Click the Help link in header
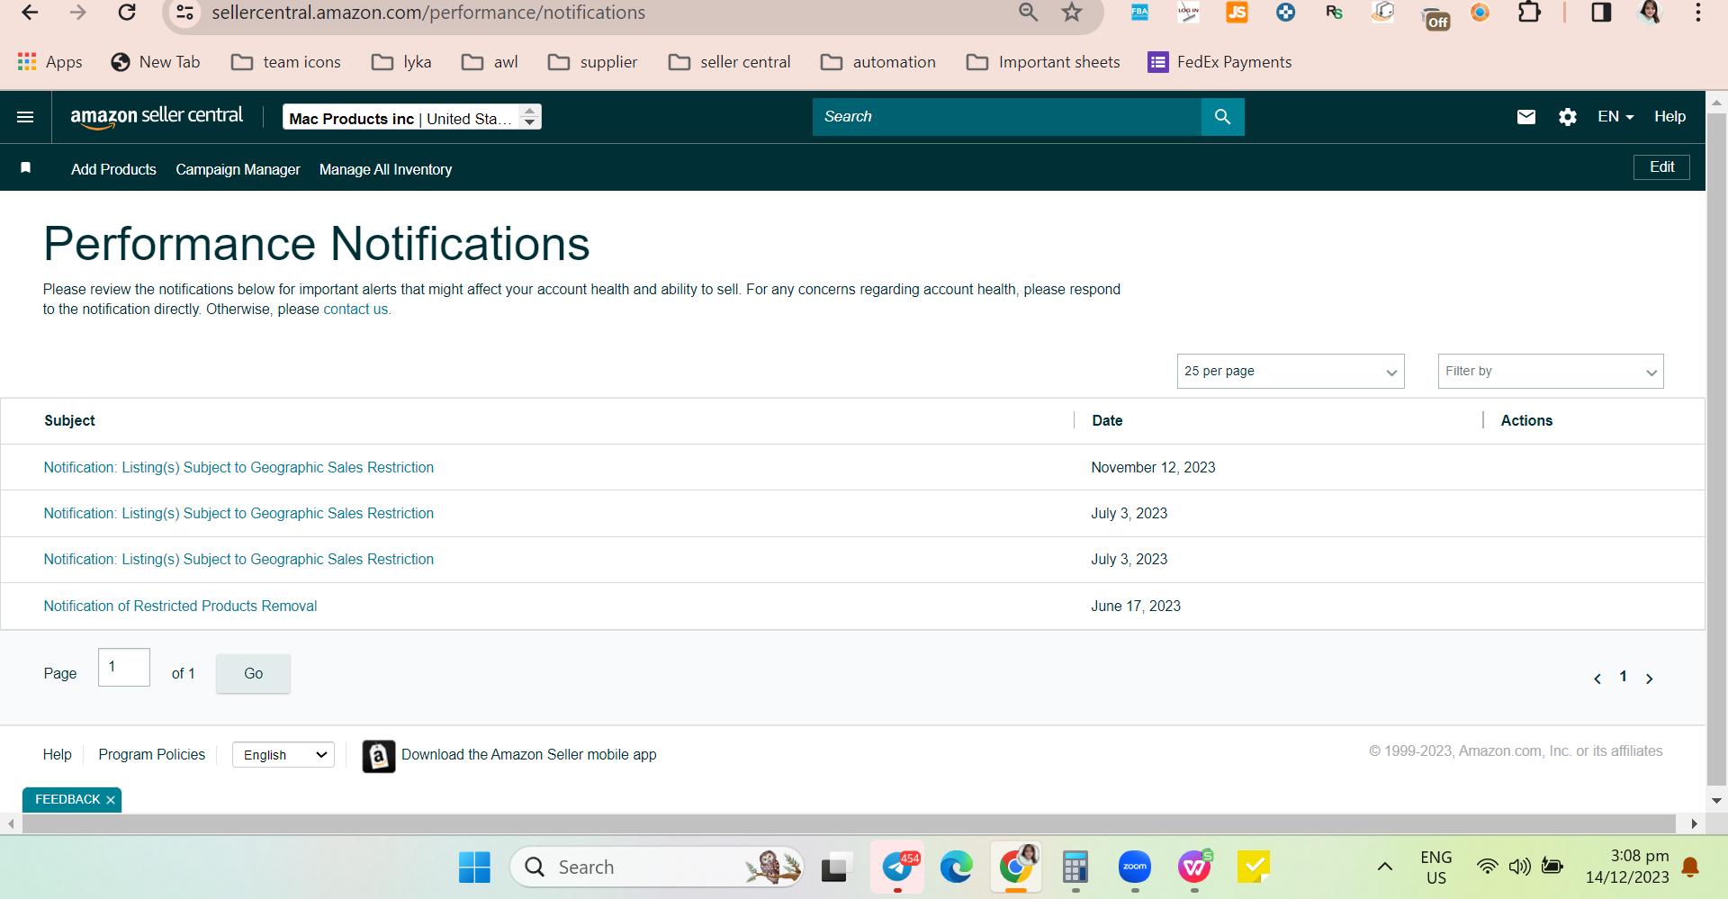This screenshot has height=899, width=1728. pyautogui.click(x=1669, y=117)
